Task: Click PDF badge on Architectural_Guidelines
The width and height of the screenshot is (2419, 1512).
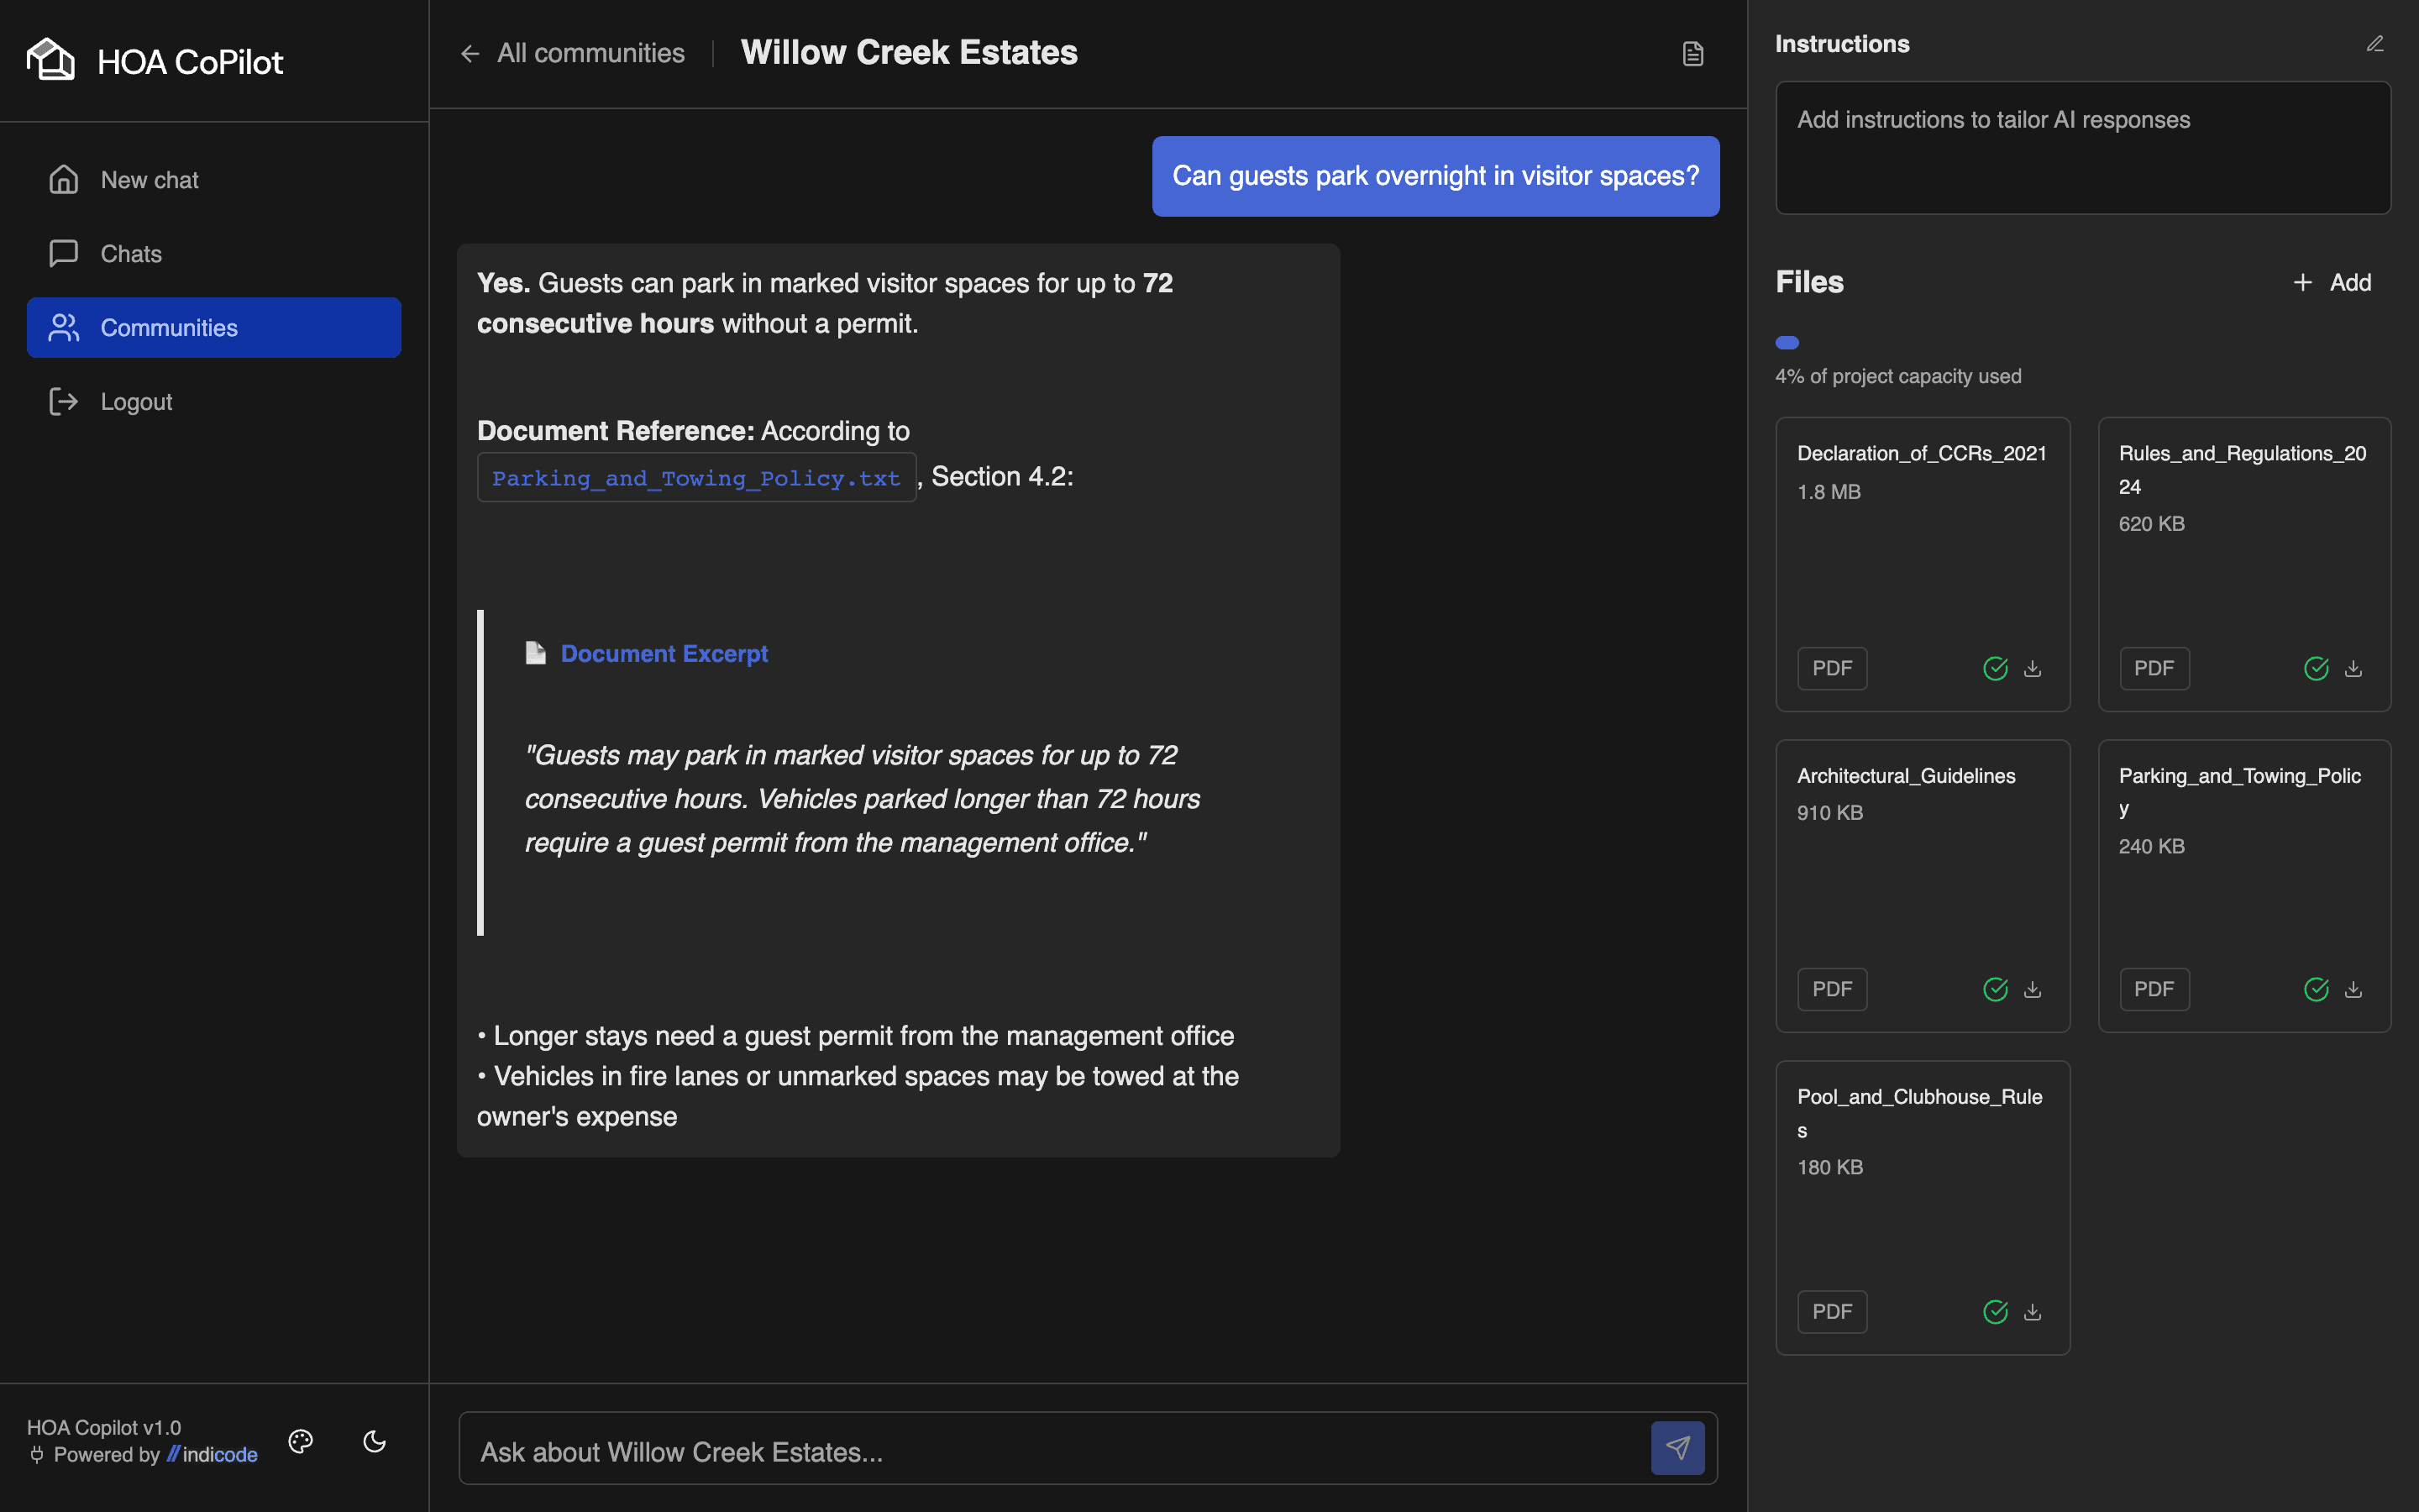Action: (1832, 990)
